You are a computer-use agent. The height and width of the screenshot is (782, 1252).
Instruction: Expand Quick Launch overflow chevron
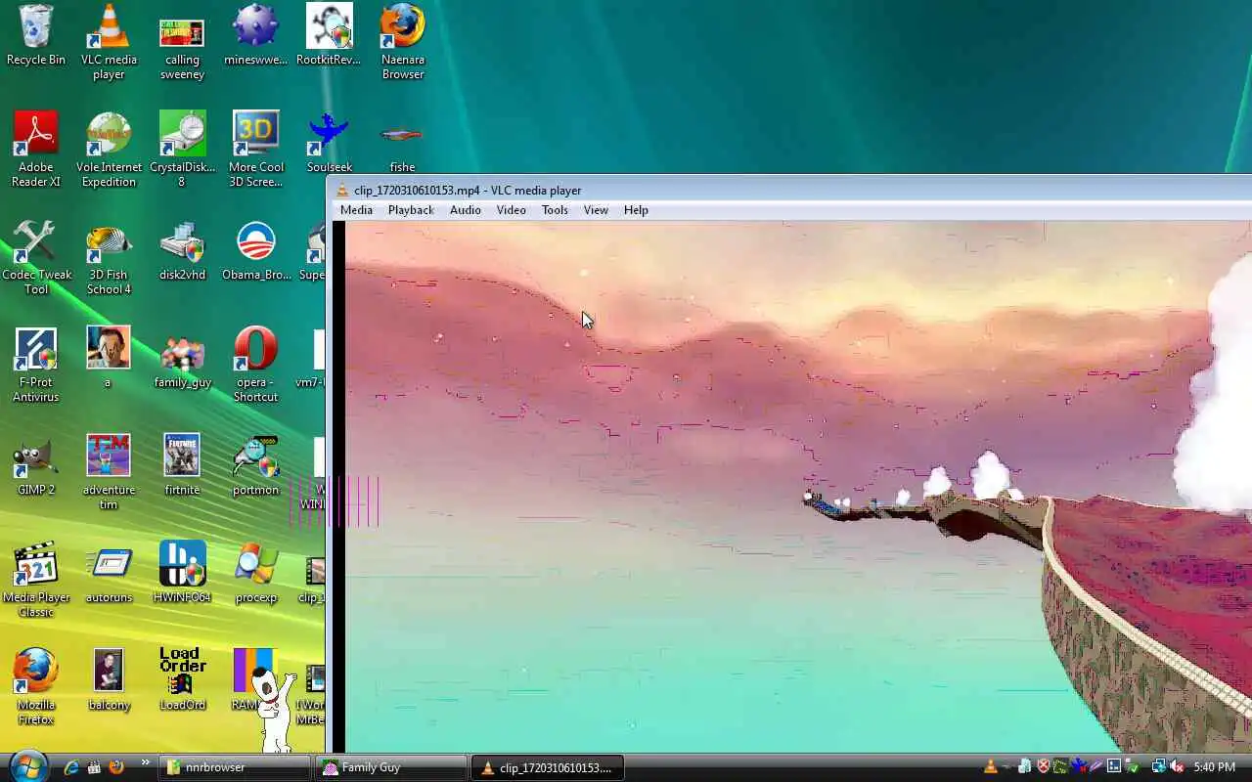coord(146,762)
